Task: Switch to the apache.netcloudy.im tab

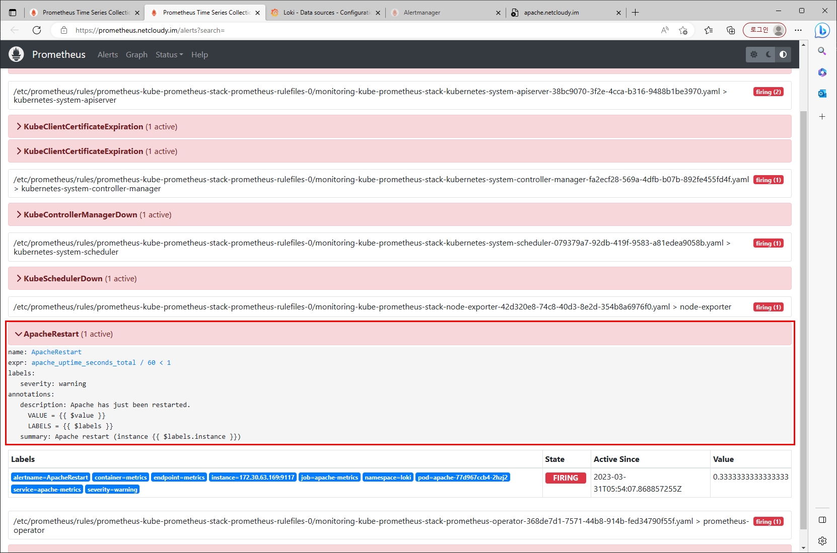Action: click(x=567, y=13)
